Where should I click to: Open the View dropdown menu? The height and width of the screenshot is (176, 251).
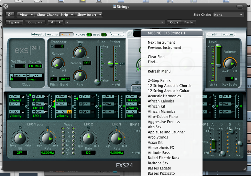(x=26, y=14)
